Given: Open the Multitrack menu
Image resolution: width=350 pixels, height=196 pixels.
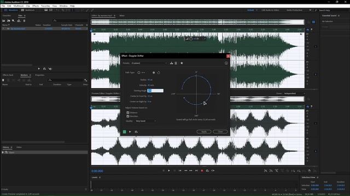Looking at the screenshot, I should pos(19,6).
